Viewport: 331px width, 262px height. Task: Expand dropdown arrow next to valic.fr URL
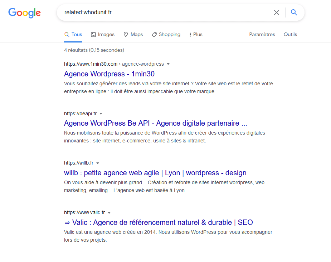tap(109, 213)
